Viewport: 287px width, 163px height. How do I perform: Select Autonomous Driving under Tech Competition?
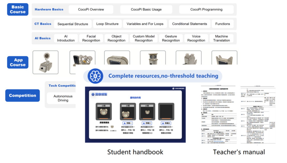[63, 98]
